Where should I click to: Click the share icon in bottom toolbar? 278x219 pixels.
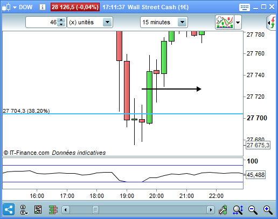coord(9,209)
